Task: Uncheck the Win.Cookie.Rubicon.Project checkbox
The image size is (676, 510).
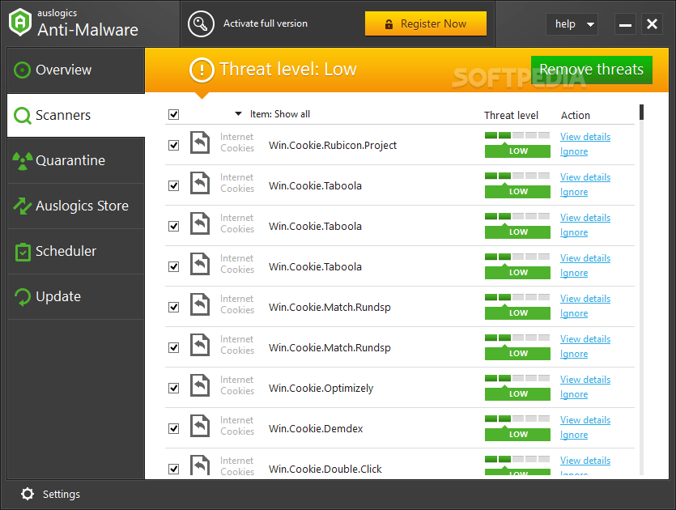Action: 174,145
